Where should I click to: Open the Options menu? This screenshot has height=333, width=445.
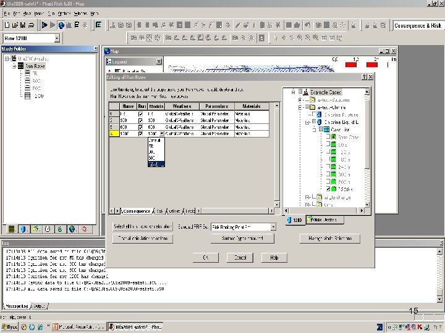point(64,14)
